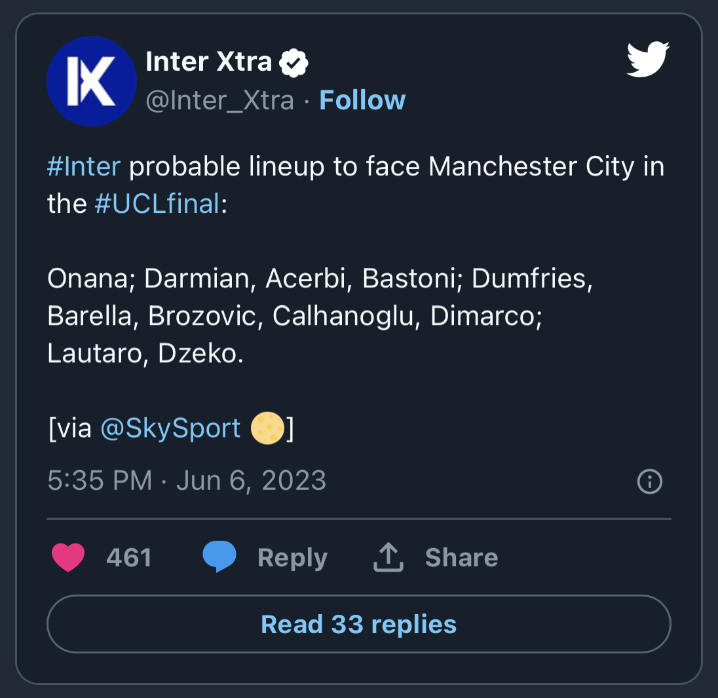
Task: Click the 5:35 PM Jun 6, 2023 timestamp
Action: (187, 481)
